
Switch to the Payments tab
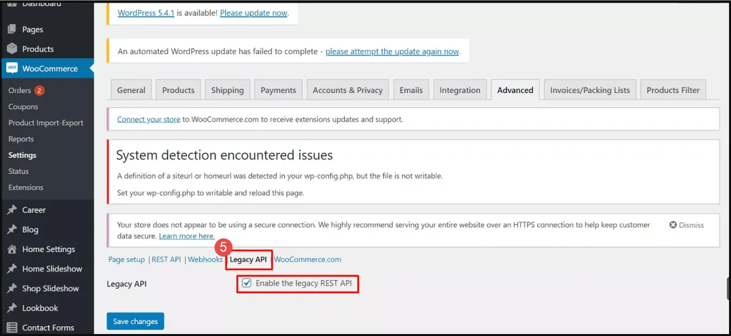pos(278,90)
